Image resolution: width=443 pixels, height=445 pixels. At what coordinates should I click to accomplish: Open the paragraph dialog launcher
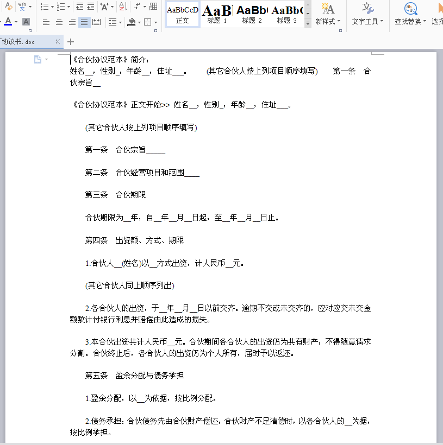pos(155,30)
